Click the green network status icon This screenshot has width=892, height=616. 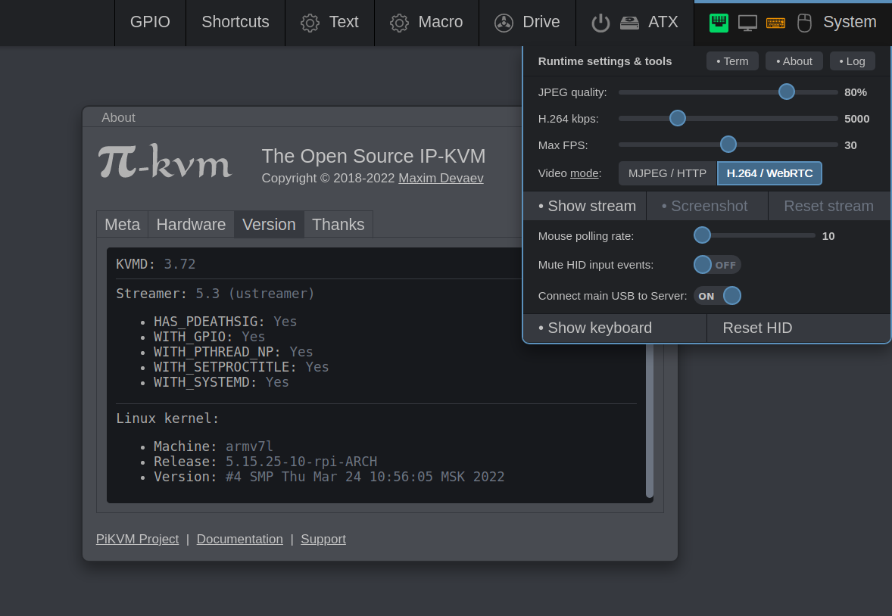coord(719,23)
